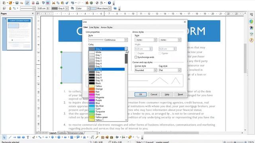Image resolution: width=255 pixels, height=143 pixels.
Task: Select the Text tool
Action: coord(28,137)
